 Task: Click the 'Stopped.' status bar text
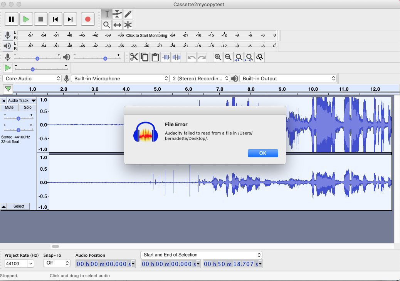click(9, 276)
